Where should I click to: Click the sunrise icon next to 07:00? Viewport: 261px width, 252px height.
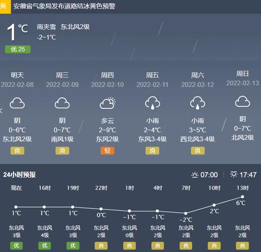pyautogui.click(x=194, y=175)
